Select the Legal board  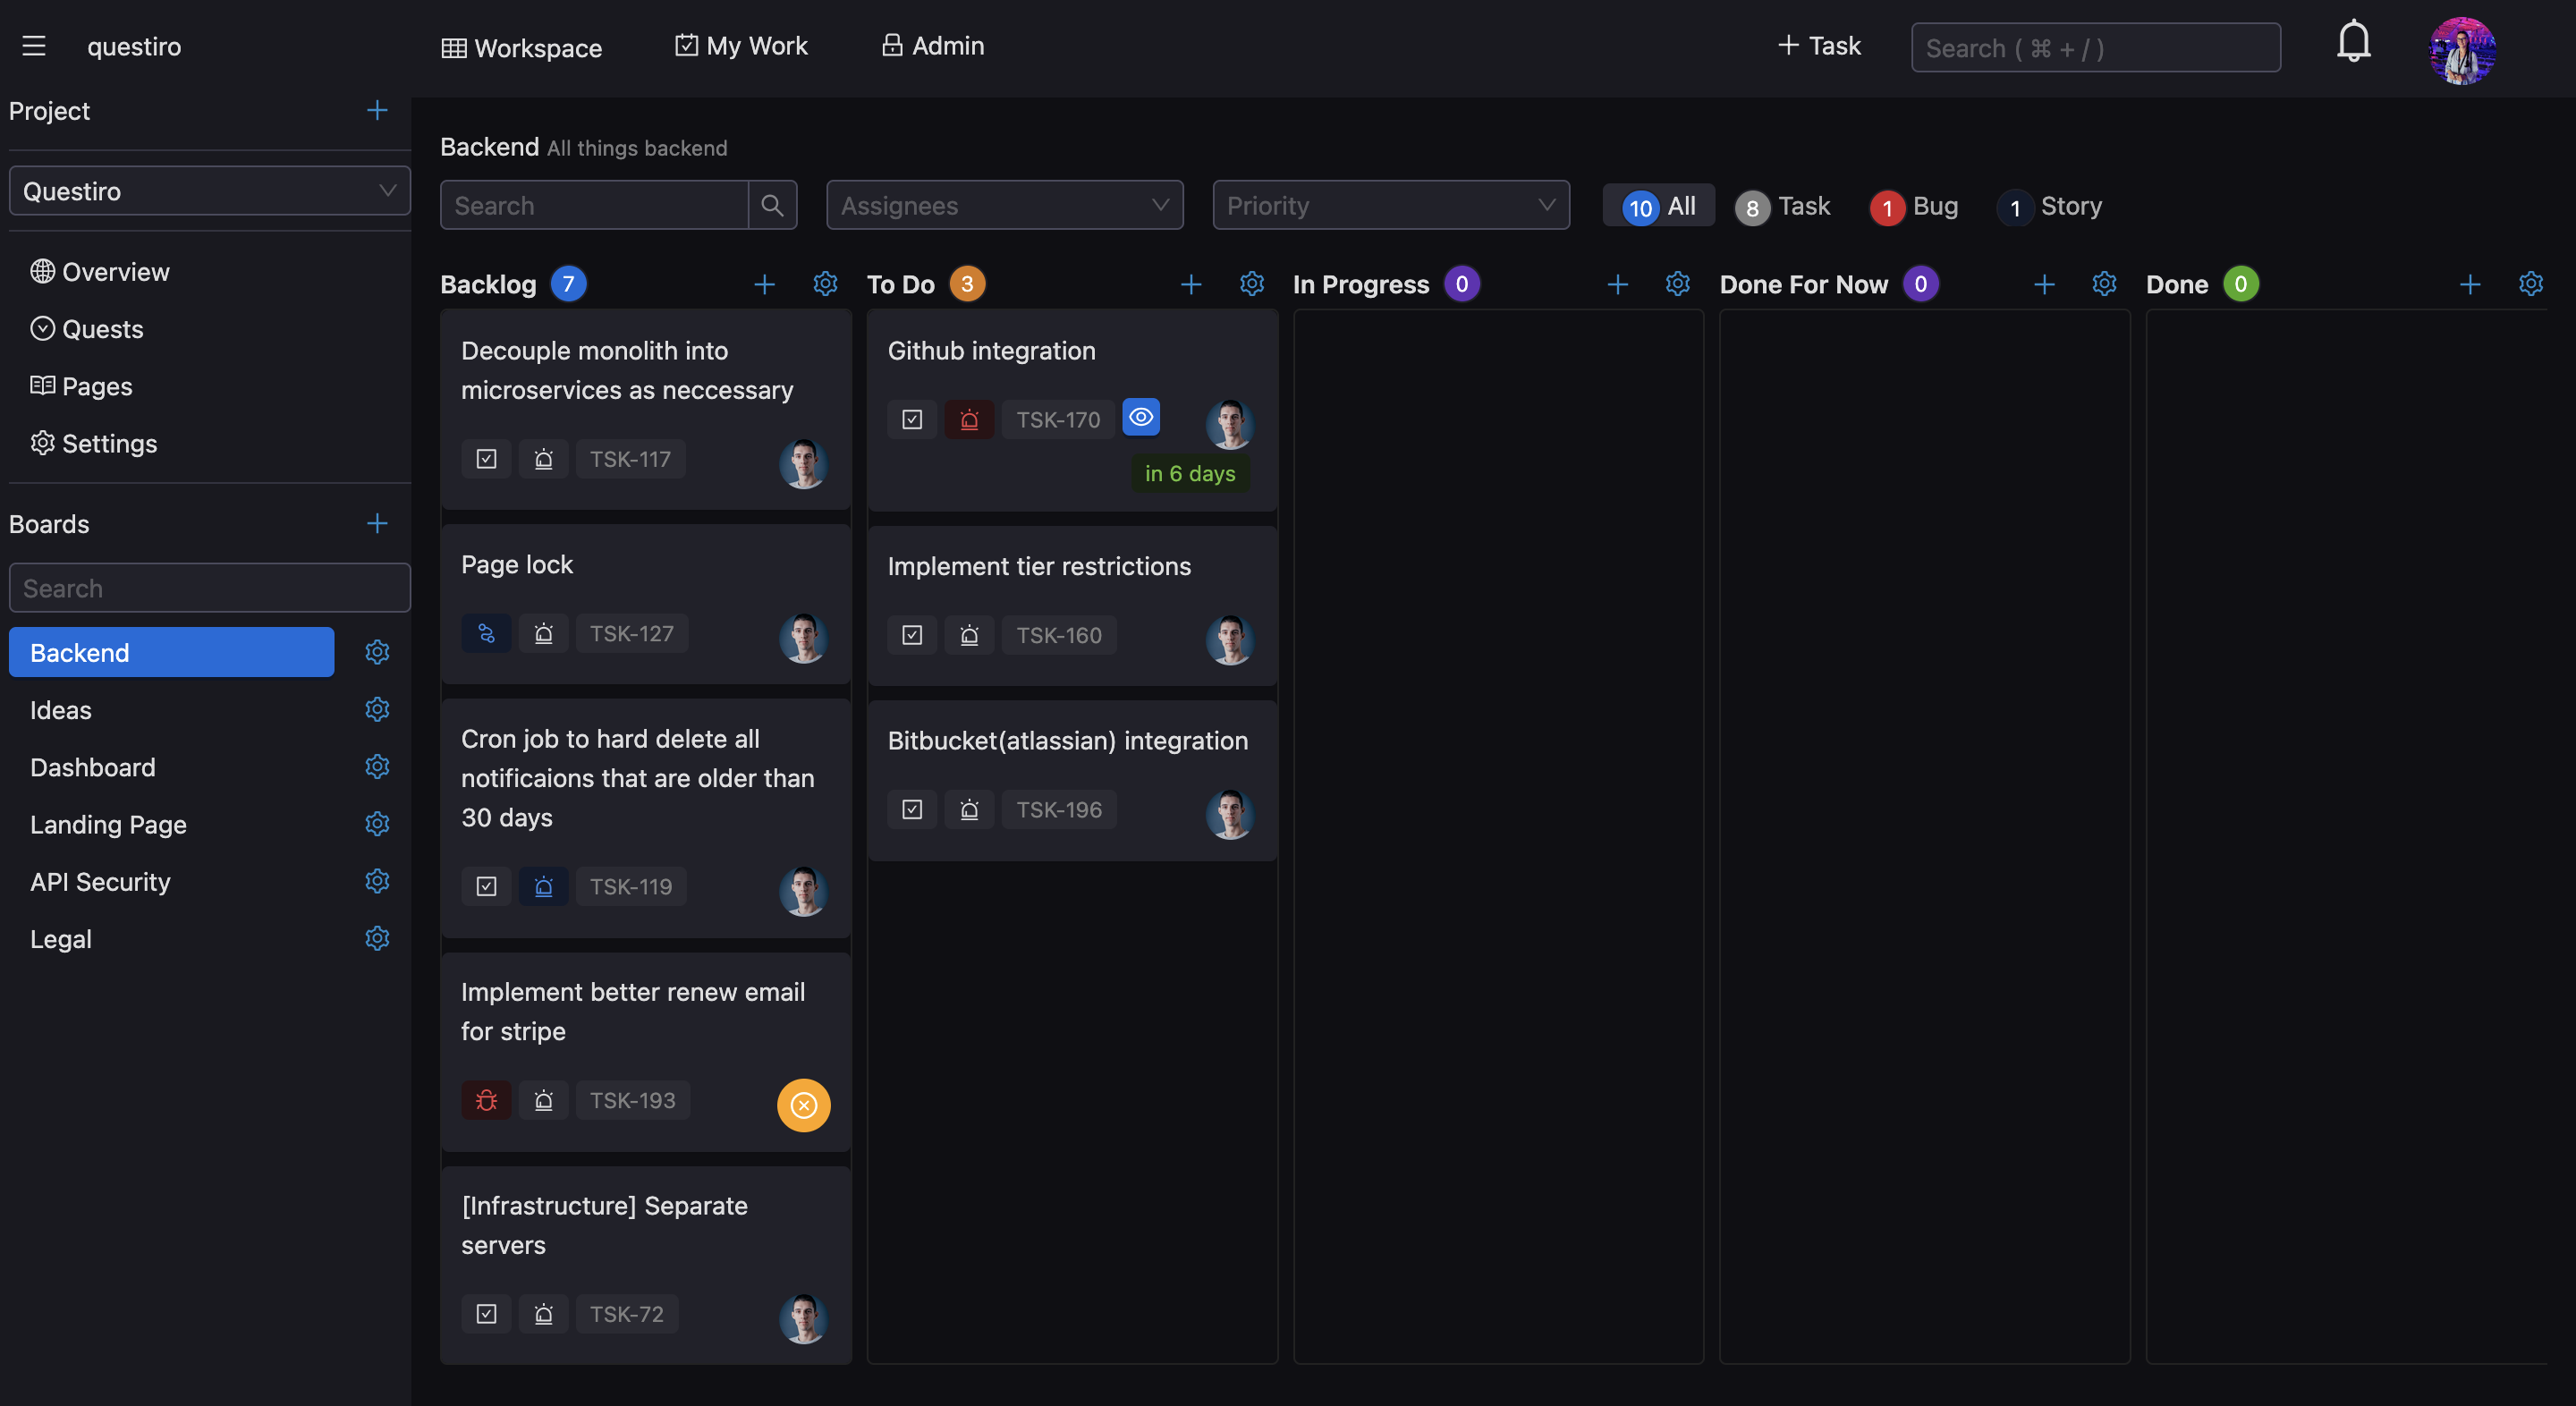pos(171,939)
